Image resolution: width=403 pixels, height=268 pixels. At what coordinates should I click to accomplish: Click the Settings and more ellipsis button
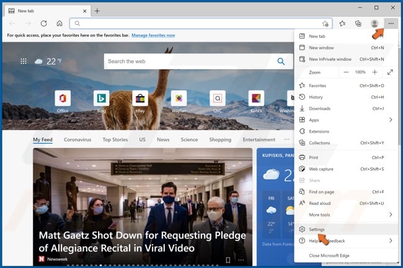tap(391, 24)
